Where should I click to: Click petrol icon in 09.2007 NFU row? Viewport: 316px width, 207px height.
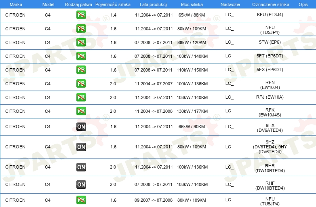point(81,200)
